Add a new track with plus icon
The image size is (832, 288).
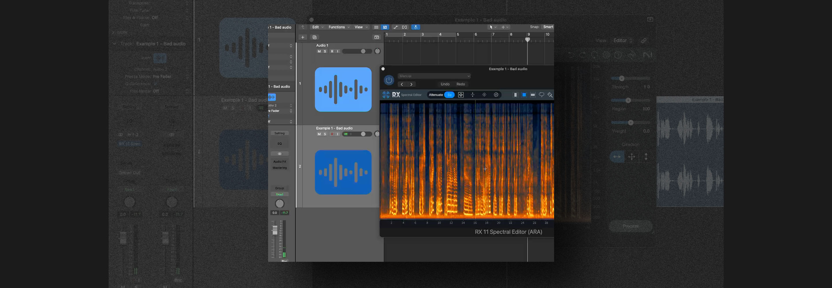pyautogui.click(x=303, y=37)
